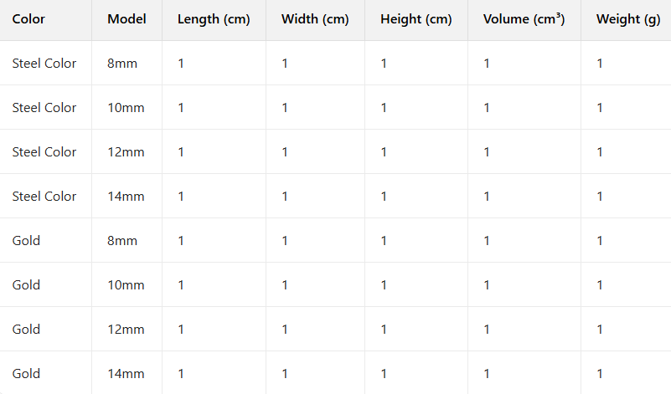Click Gold color cell in 14mm row
The image size is (671, 394).
[x=26, y=374]
